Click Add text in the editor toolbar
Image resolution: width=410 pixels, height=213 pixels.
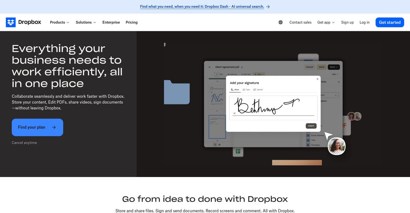click(232, 74)
